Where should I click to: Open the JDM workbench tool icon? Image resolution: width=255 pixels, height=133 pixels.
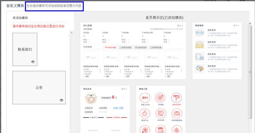coord(145,98)
